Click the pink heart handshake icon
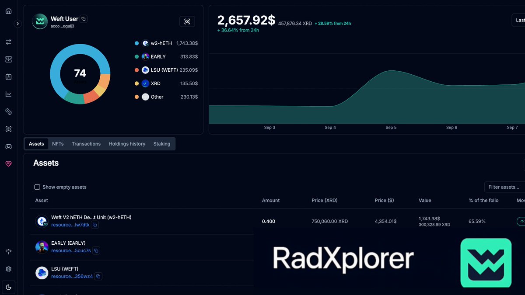The width and height of the screenshot is (525, 295). click(x=8, y=164)
